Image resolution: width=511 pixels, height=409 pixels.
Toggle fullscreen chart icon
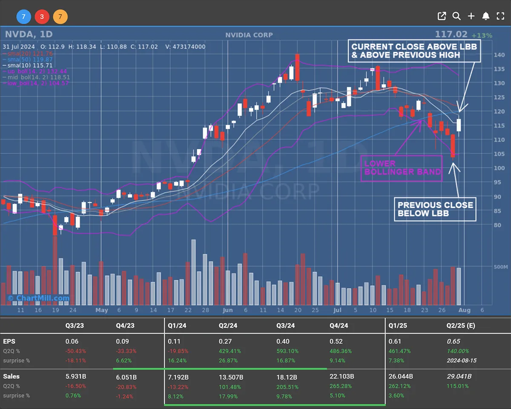pos(500,16)
